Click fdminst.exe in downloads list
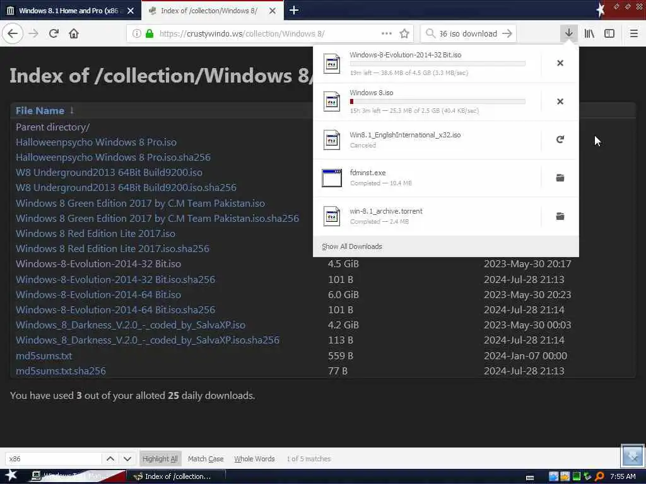 click(427, 178)
